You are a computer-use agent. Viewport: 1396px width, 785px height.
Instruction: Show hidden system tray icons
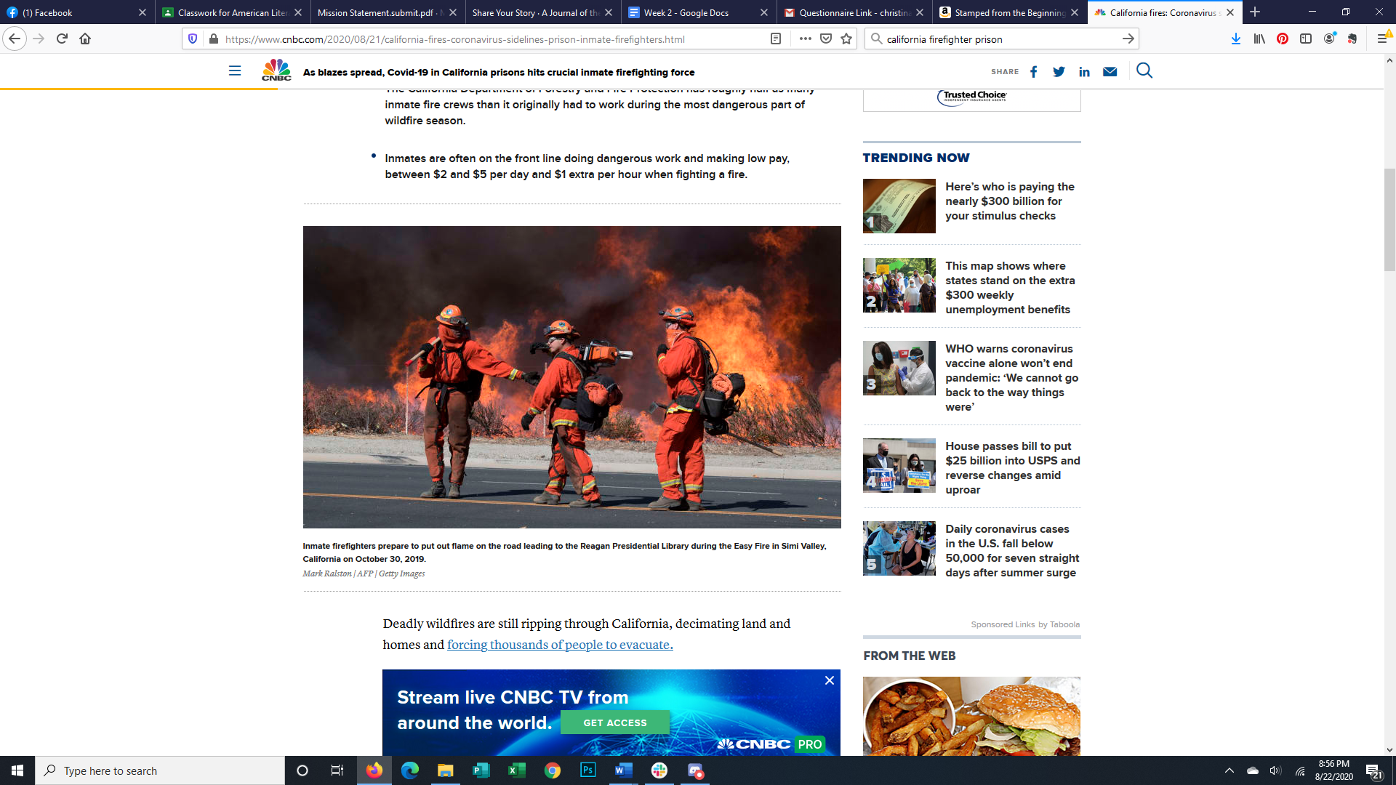click(x=1229, y=770)
